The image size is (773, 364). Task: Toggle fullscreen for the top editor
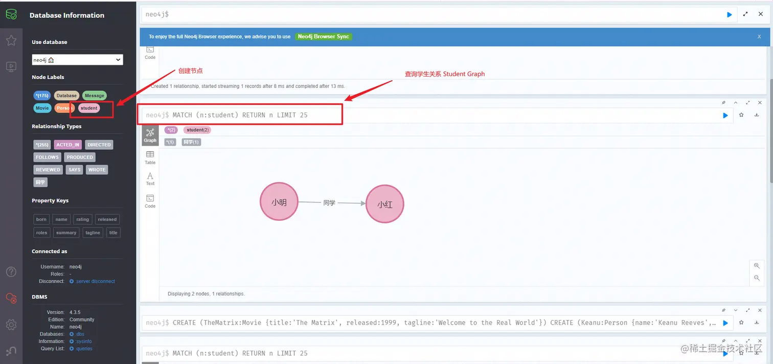tap(745, 14)
